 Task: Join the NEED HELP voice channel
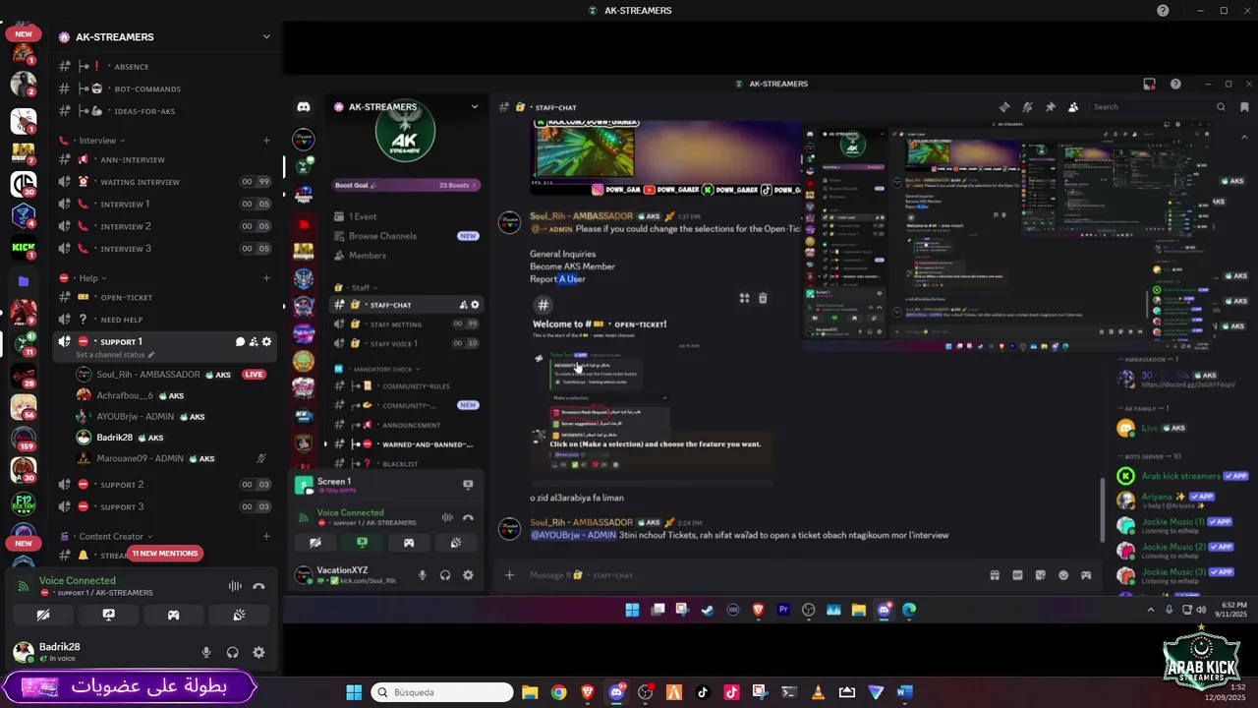pos(164,320)
